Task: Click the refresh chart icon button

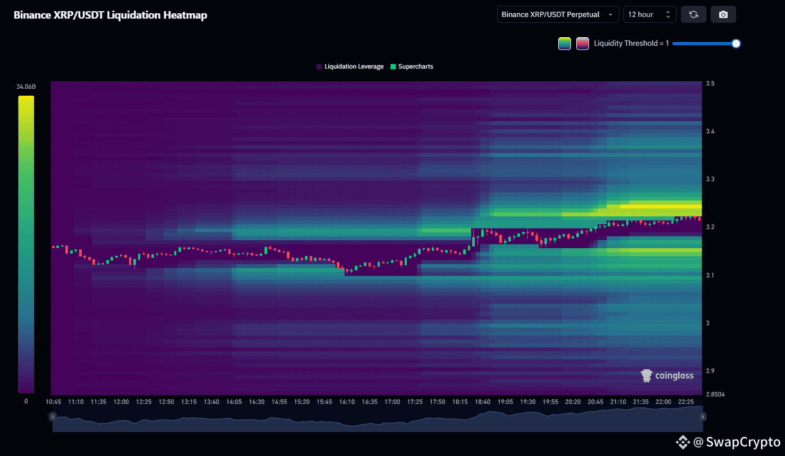Action: tap(694, 14)
